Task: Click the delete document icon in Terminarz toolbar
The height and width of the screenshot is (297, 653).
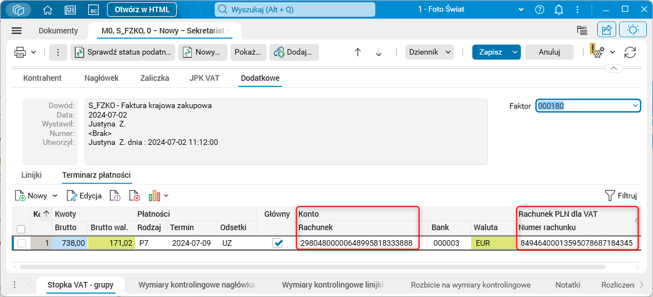Action: tap(134, 196)
